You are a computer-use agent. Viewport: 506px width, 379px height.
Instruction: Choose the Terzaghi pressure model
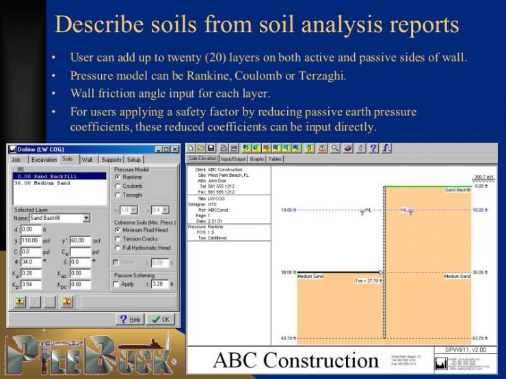point(118,194)
